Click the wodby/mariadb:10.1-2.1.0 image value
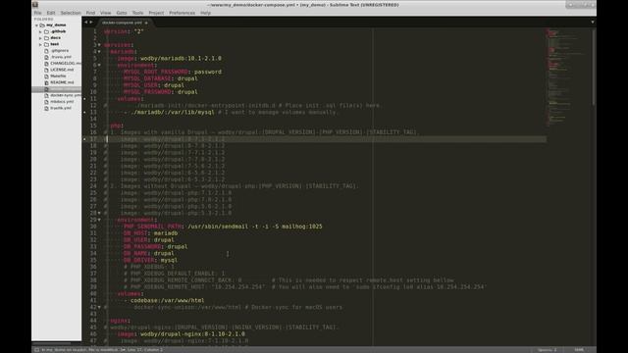This screenshot has height=353, width=628. [181, 59]
